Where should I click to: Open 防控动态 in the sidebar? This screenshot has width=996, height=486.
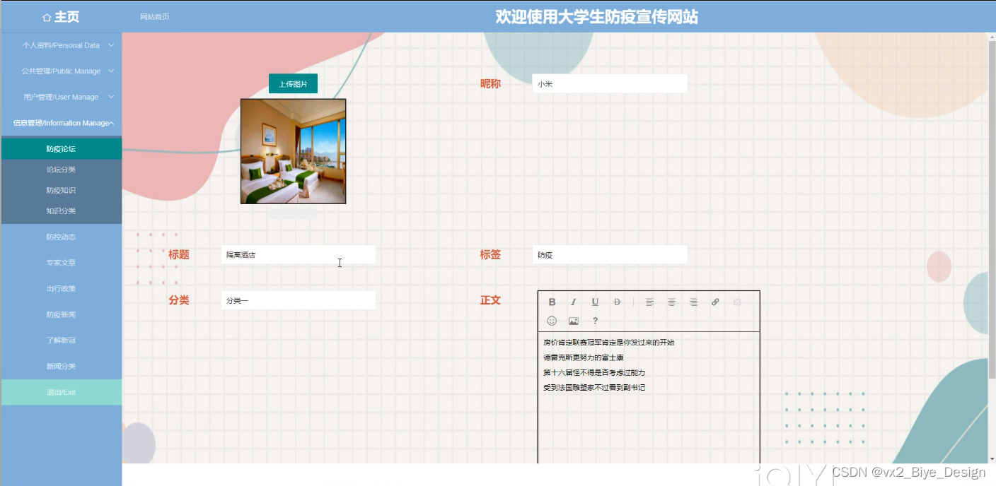coord(62,237)
